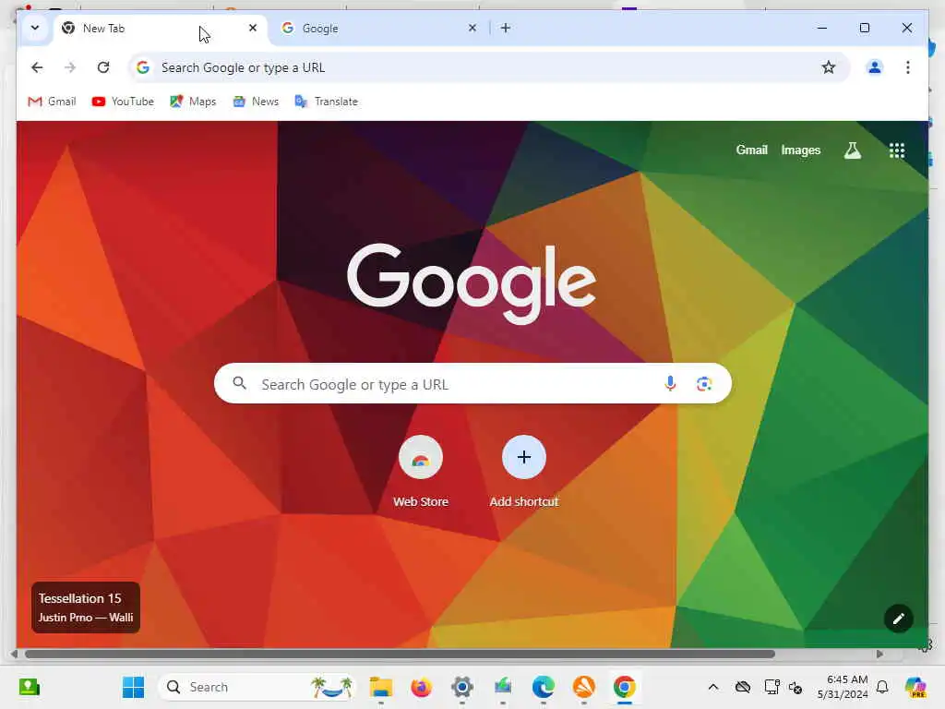The width and height of the screenshot is (945, 709).
Task: Search by image with Lens icon
Action: (704, 383)
